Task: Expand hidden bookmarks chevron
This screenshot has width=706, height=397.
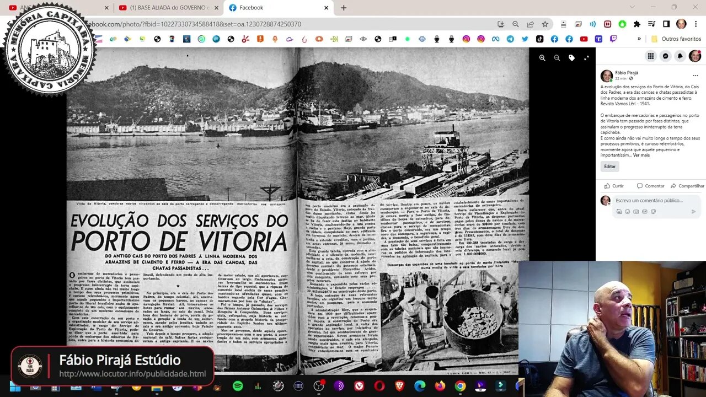Action: 639,39
